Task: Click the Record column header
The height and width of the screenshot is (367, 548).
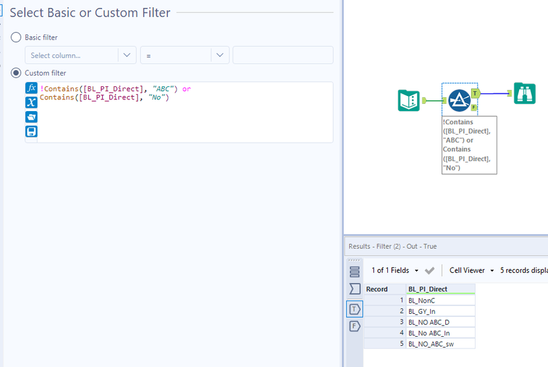Action: point(385,289)
